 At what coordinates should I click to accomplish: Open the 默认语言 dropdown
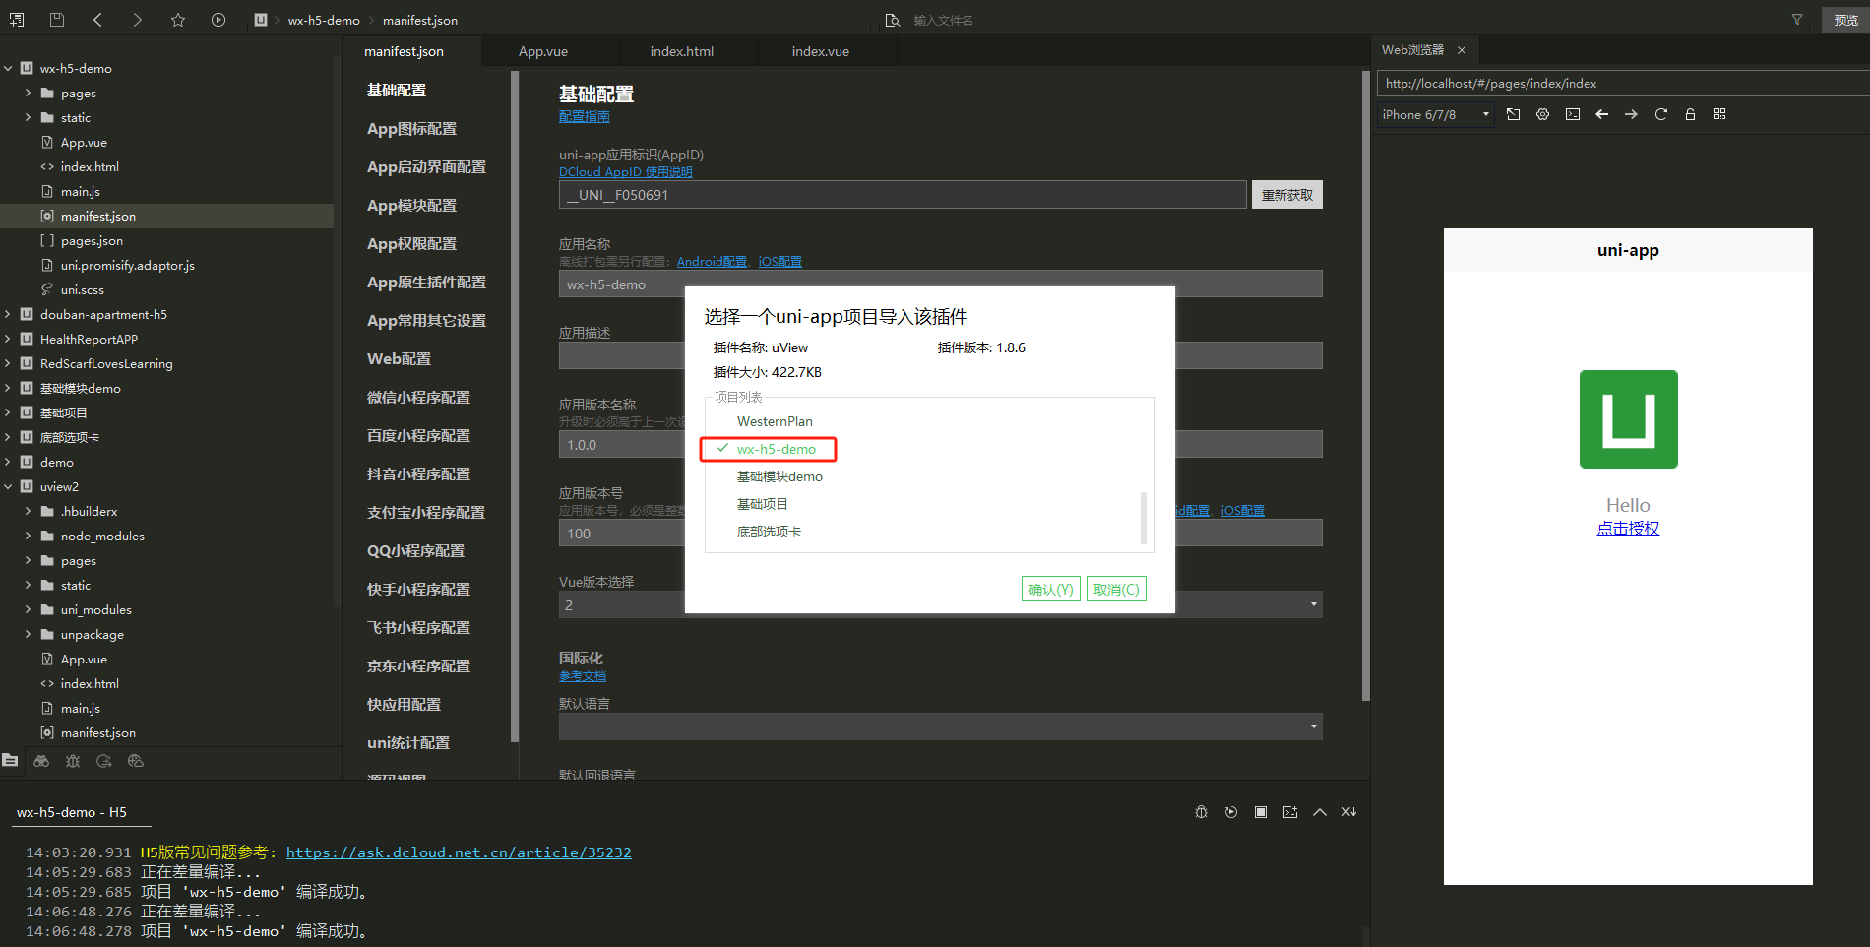[x=940, y=726]
